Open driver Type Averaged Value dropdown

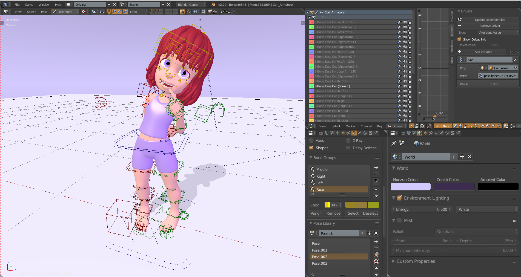498,33
